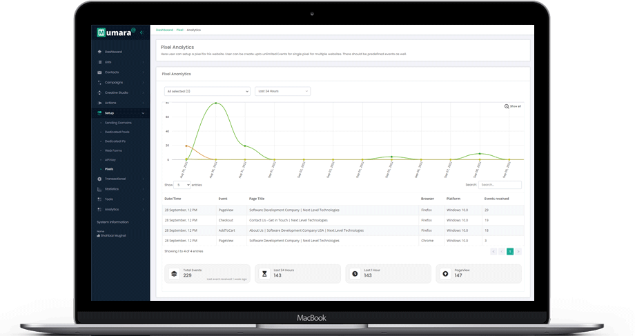Click the Contacts envelope icon
Viewport: 635px width, 336px height.
99,72
